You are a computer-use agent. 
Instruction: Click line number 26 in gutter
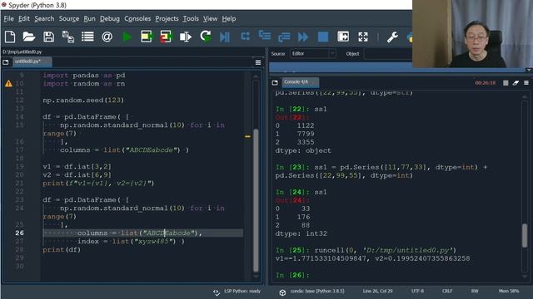coord(19,233)
